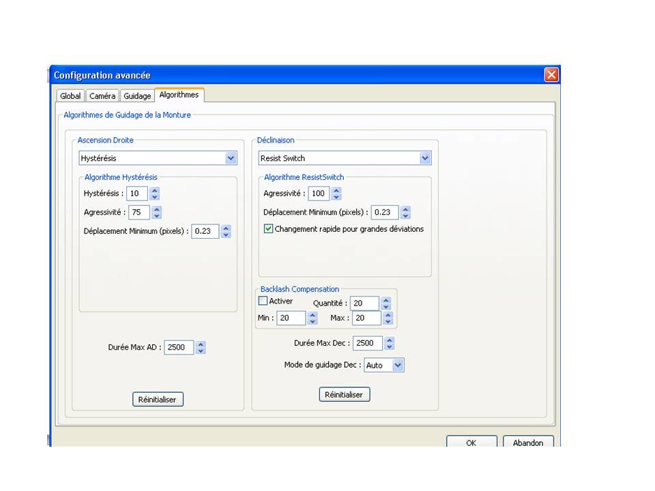The image size is (655, 491).
Task: Decrease the Durée Max AD value
Action: [x=201, y=351]
